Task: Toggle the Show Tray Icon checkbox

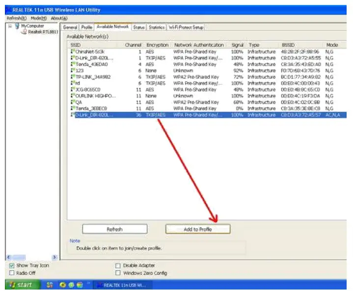Action: [12, 266]
